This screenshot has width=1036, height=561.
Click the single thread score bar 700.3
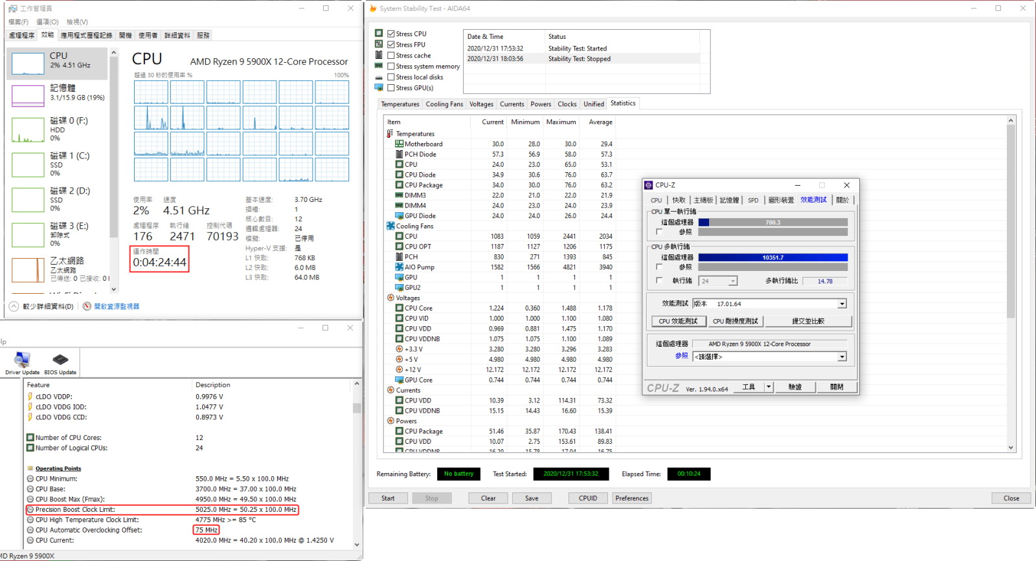(773, 223)
